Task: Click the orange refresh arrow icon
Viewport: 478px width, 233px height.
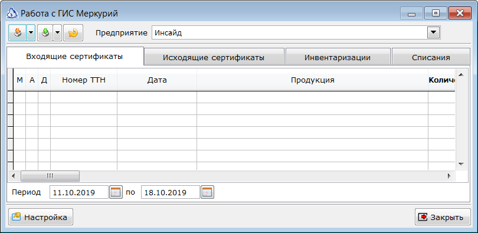Action: coord(73,33)
